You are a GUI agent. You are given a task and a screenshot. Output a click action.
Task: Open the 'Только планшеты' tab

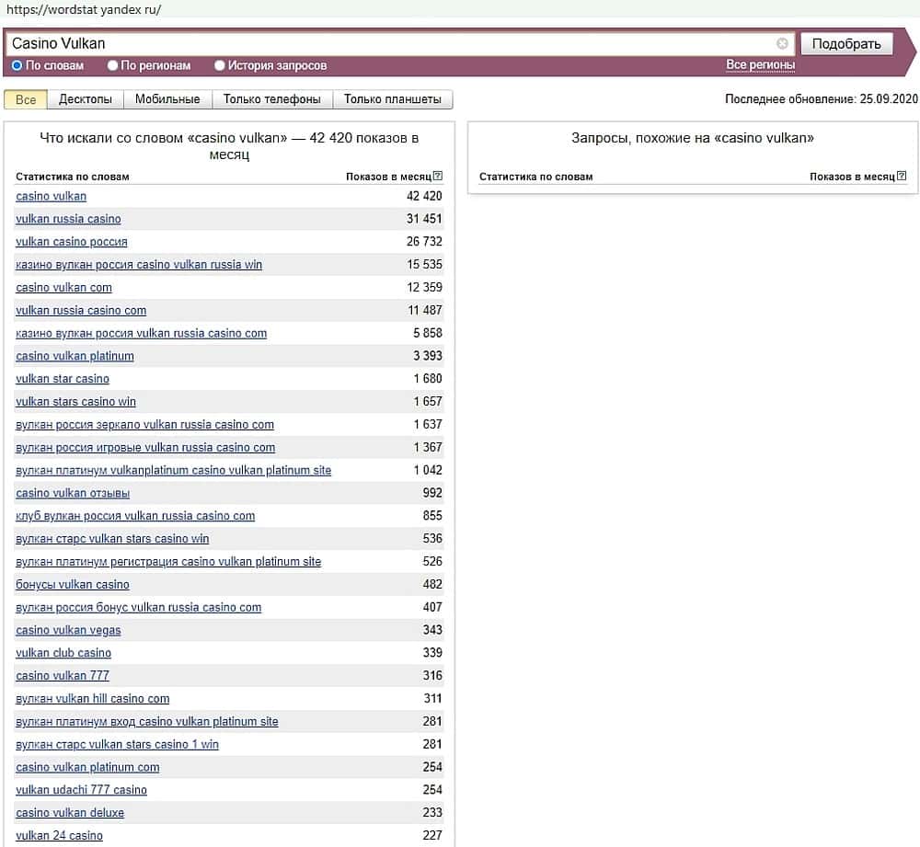click(x=393, y=99)
